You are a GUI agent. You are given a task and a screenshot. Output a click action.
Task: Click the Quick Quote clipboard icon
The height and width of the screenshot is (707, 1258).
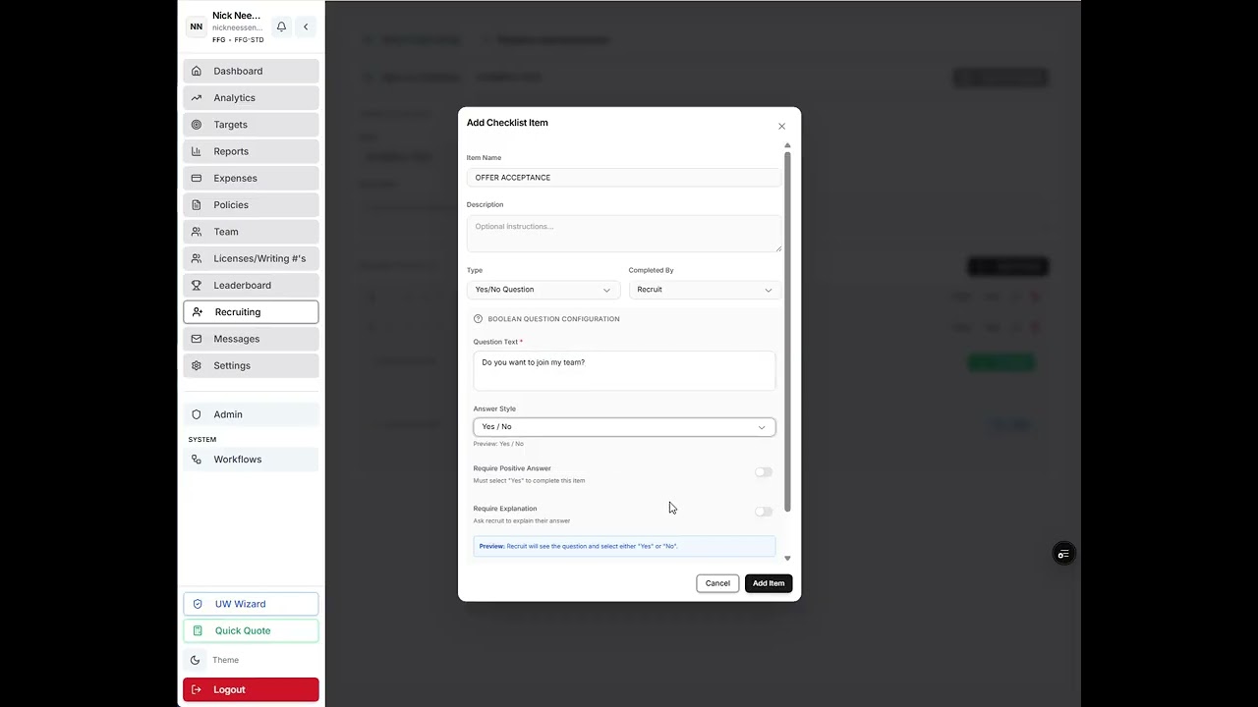pyautogui.click(x=198, y=630)
